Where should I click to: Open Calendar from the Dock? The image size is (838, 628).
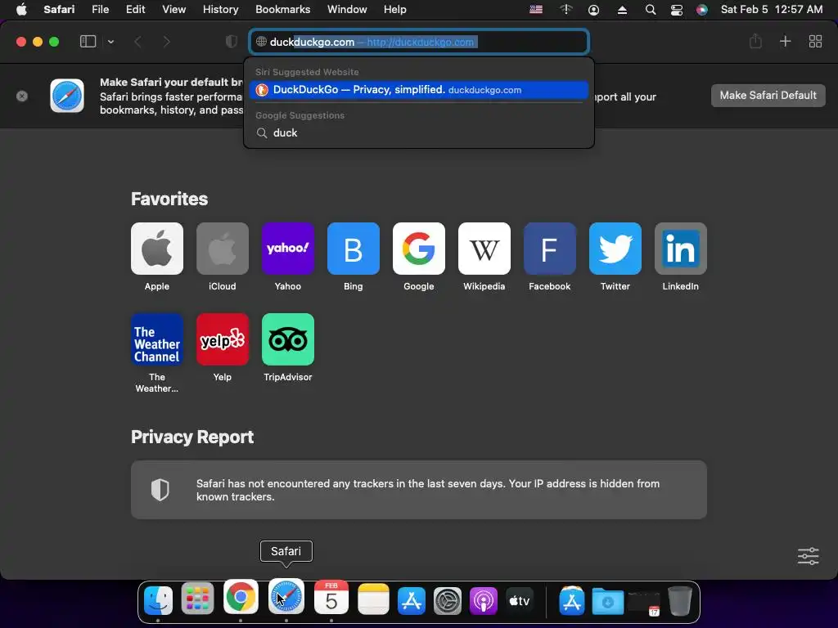[331, 598]
